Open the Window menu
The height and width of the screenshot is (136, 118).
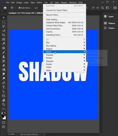(73, 3)
